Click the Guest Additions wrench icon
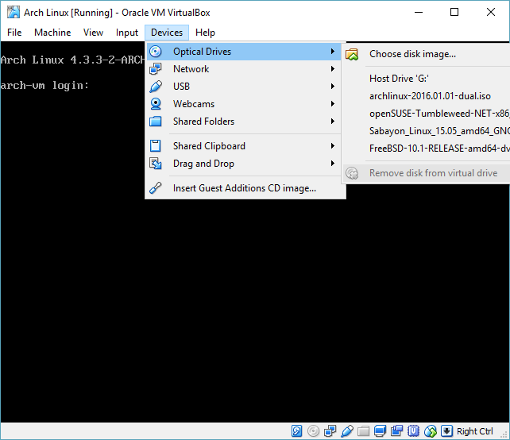Viewport: 510px width, 440px height. (156, 188)
